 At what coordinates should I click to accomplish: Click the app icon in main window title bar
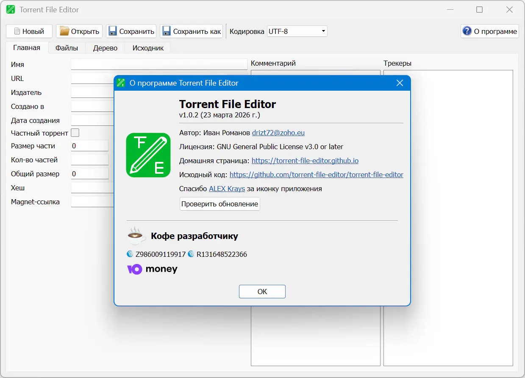pos(11,10)
